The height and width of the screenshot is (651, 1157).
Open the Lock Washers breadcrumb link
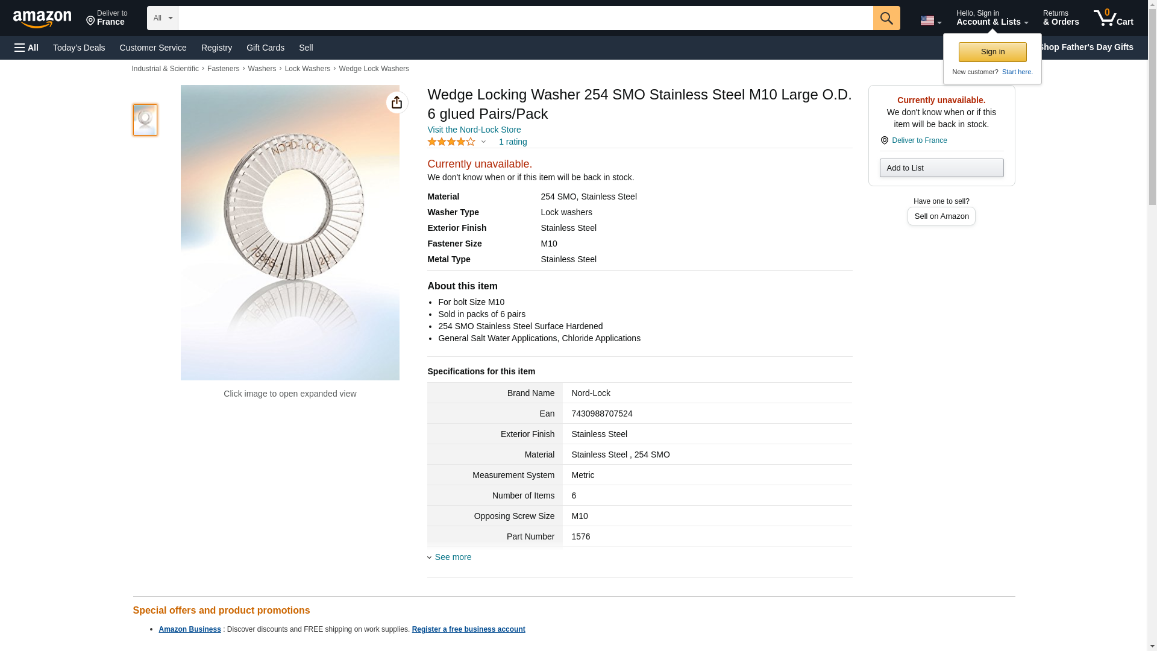(307, 69)
